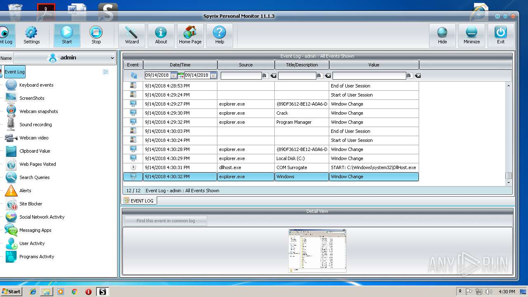
Task: Select the Local Disk (C:) row
Action: coord(271,158)
